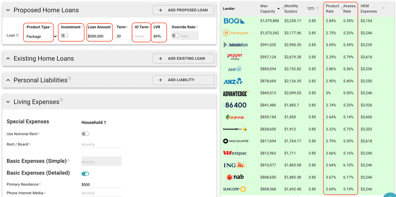Click the BOQ lender logo
The image size is (396, 197).
click(234, 21)
